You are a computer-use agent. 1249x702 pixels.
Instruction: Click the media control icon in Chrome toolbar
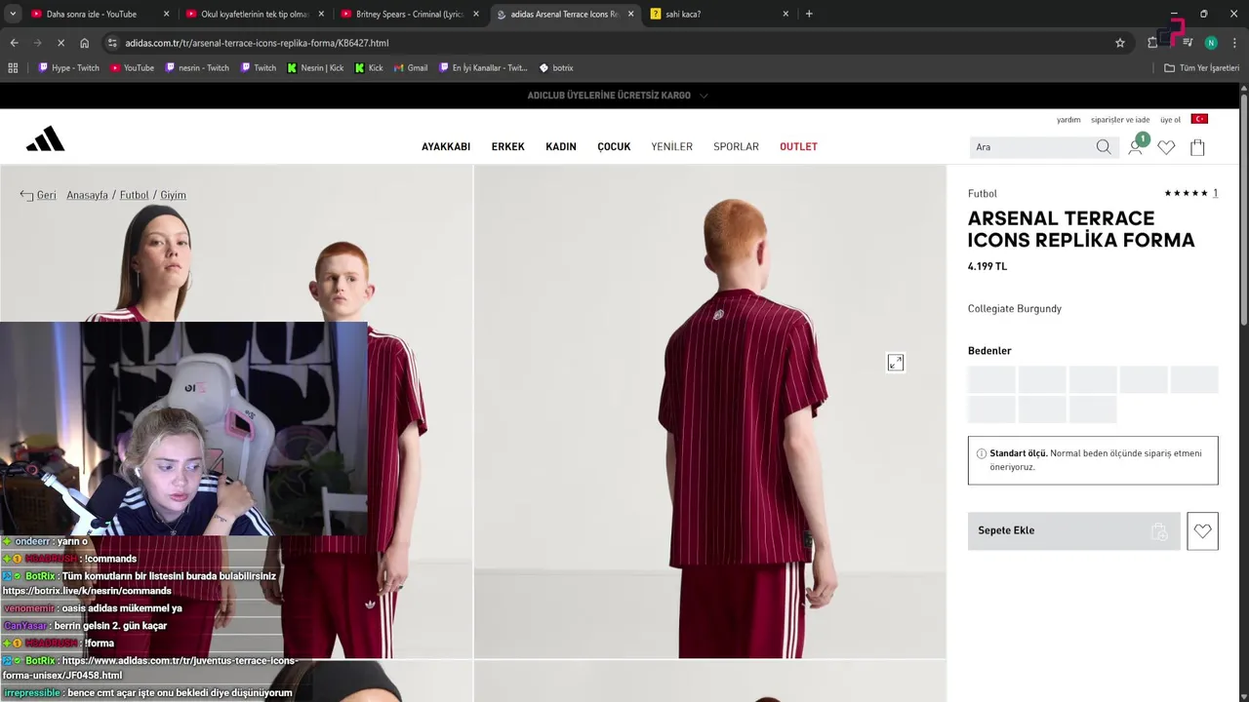(1188, 43)
